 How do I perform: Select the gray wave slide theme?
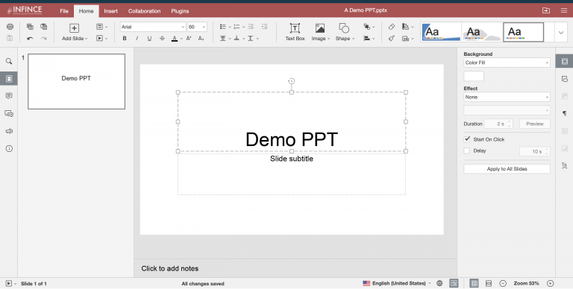point(482,32)
